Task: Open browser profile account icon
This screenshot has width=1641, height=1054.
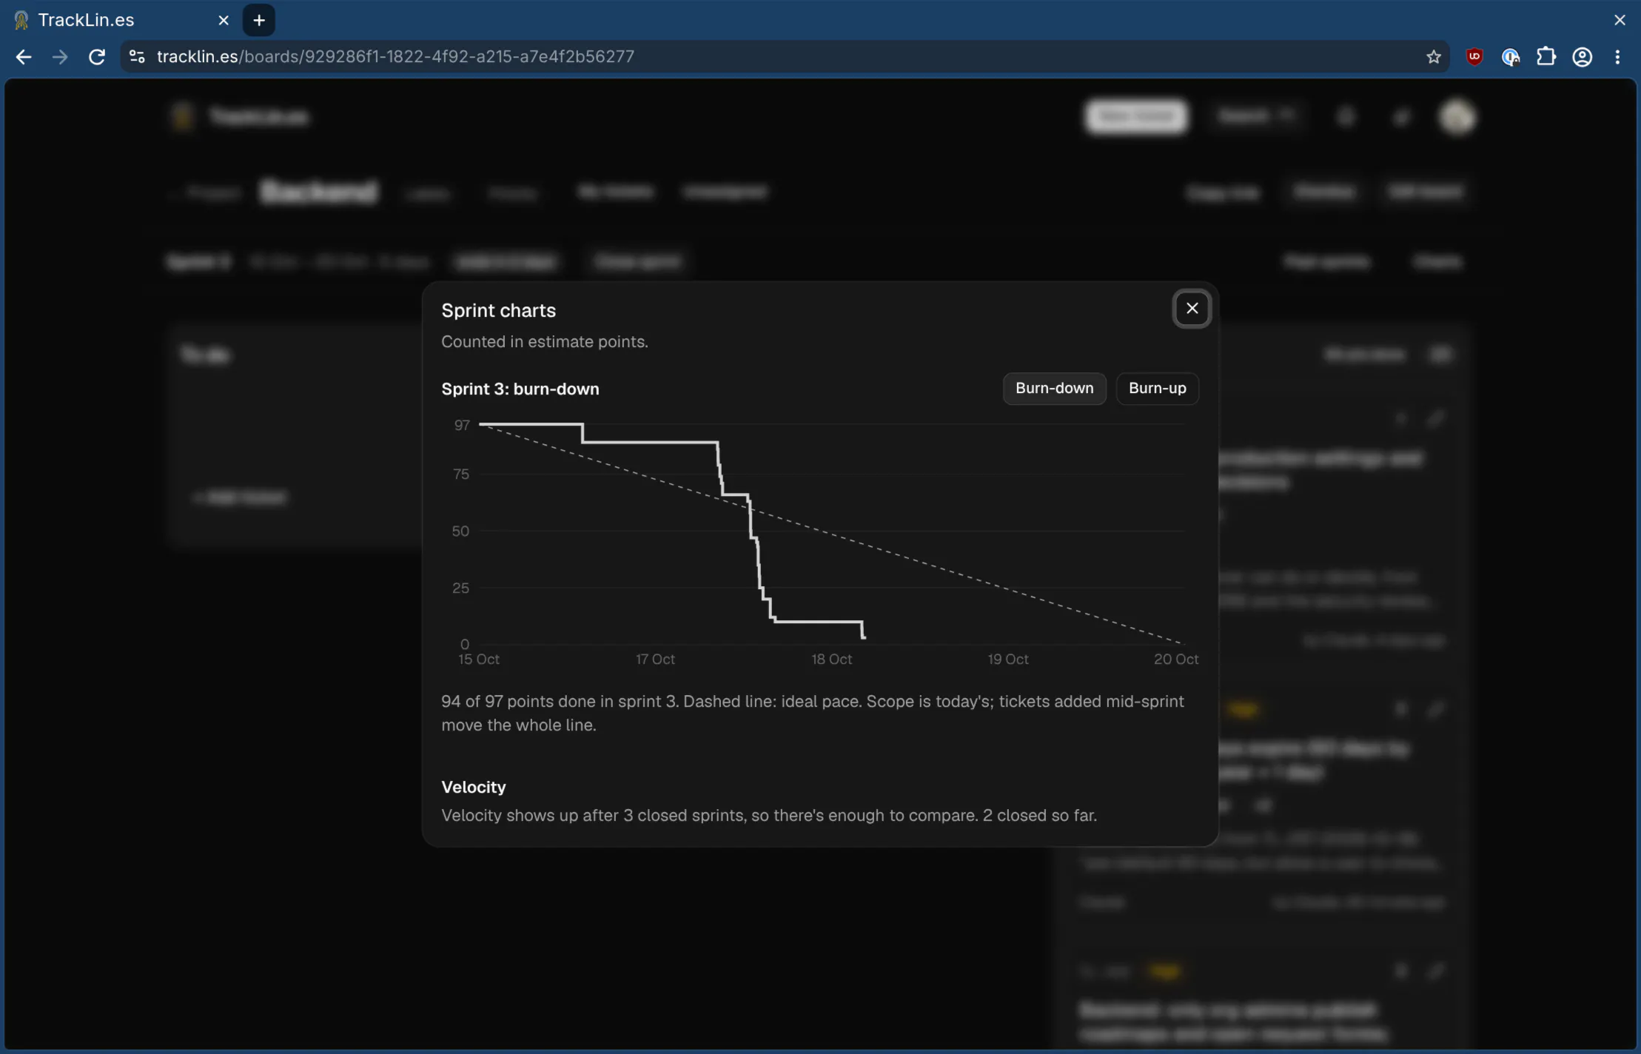Action: click(1582, 57)
